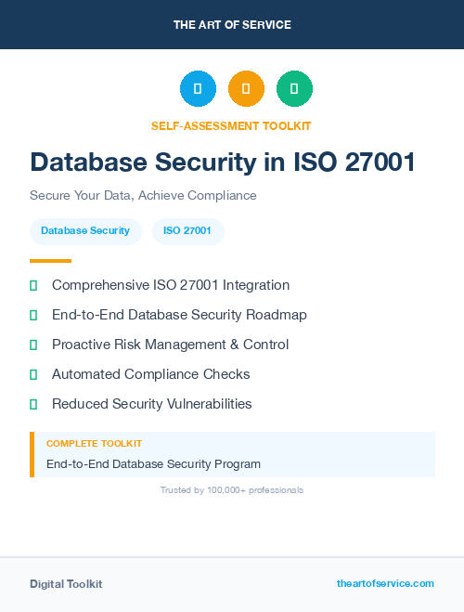Click text End-to-End Database Security Roadmap

pos(179,315)
